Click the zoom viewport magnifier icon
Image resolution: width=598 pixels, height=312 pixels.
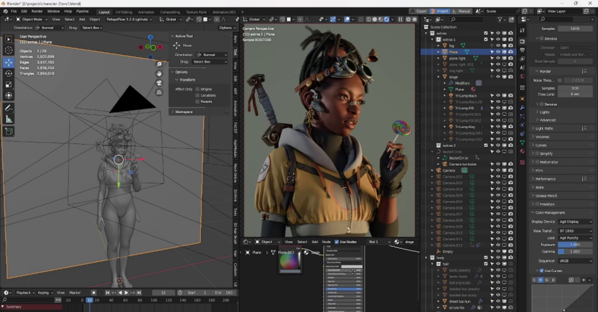point(159,64)
